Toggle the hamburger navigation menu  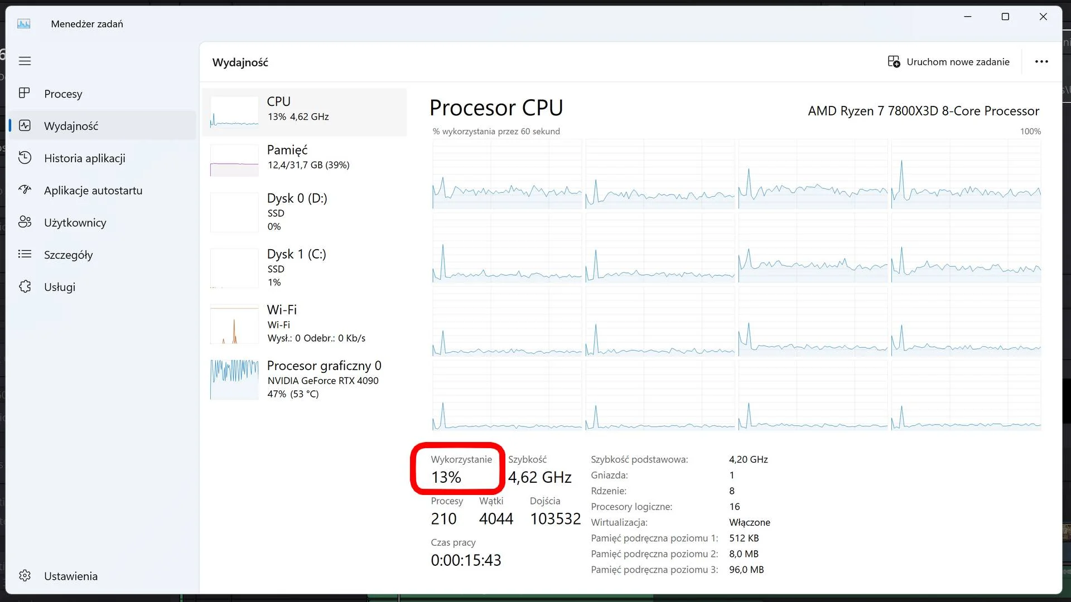pyautogui.click(x=25, y=61)
